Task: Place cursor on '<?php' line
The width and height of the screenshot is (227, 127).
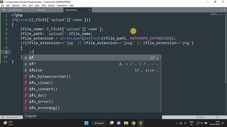Action: pos(17,15)
